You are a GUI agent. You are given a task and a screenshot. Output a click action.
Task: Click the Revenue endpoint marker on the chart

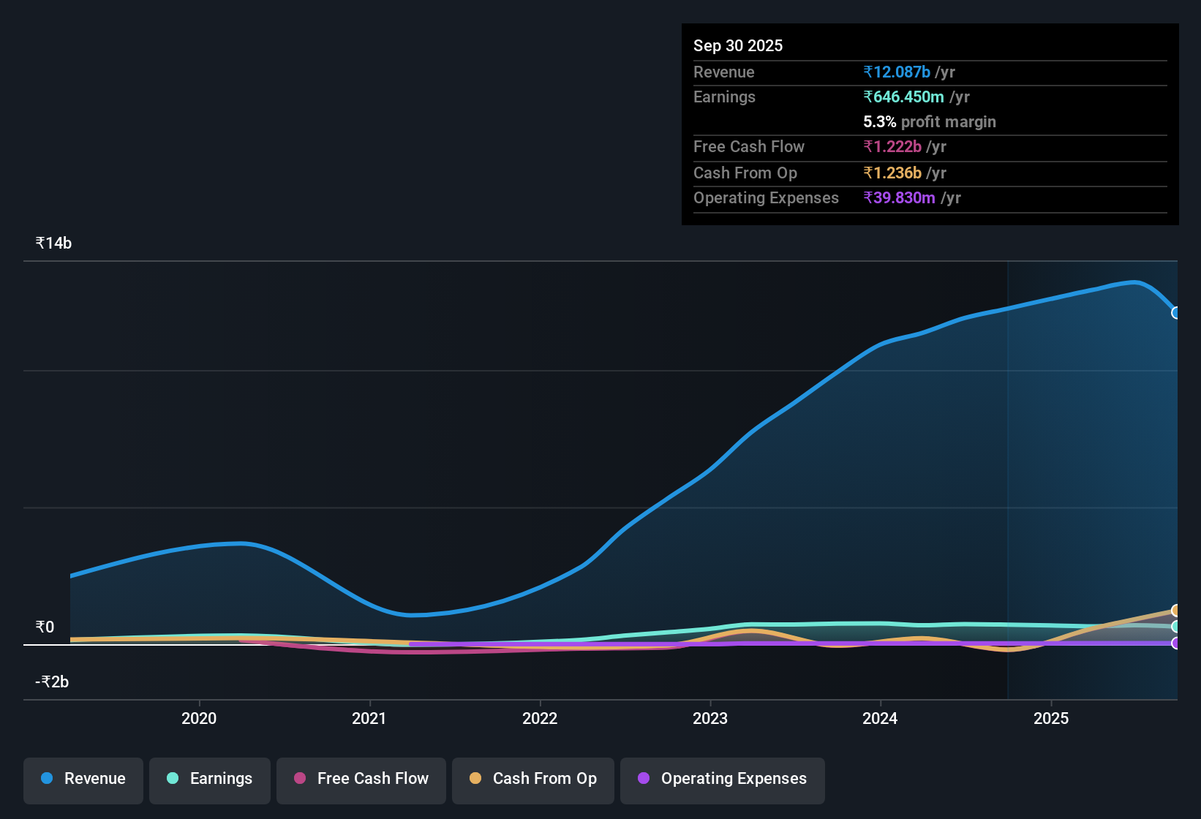1176,313
